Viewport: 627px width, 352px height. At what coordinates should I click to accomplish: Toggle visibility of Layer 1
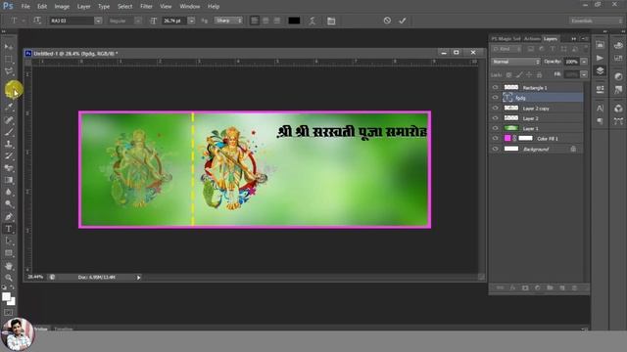[495, 128]
